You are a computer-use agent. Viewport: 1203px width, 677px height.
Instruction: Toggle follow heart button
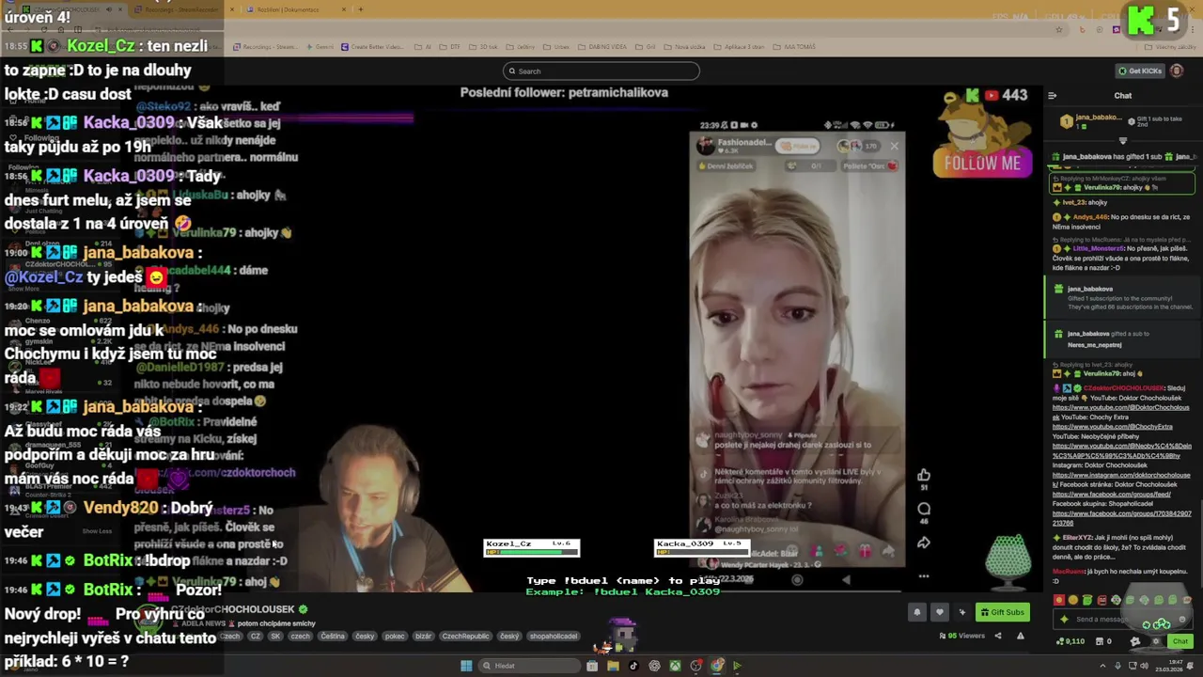pyautogui.click(x=939, y=612)
